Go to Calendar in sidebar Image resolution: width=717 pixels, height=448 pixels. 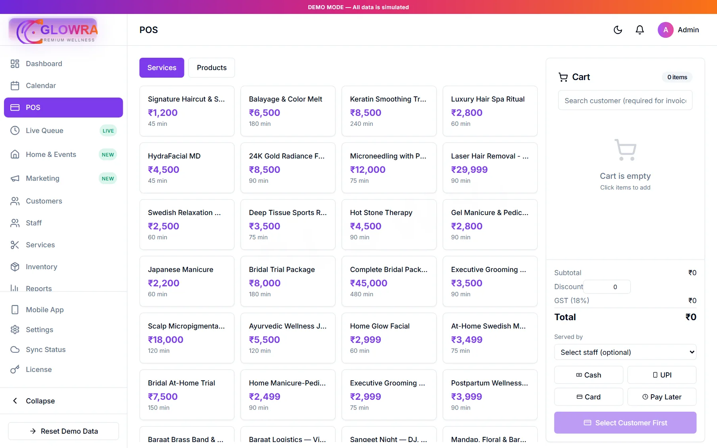point(63,86)
